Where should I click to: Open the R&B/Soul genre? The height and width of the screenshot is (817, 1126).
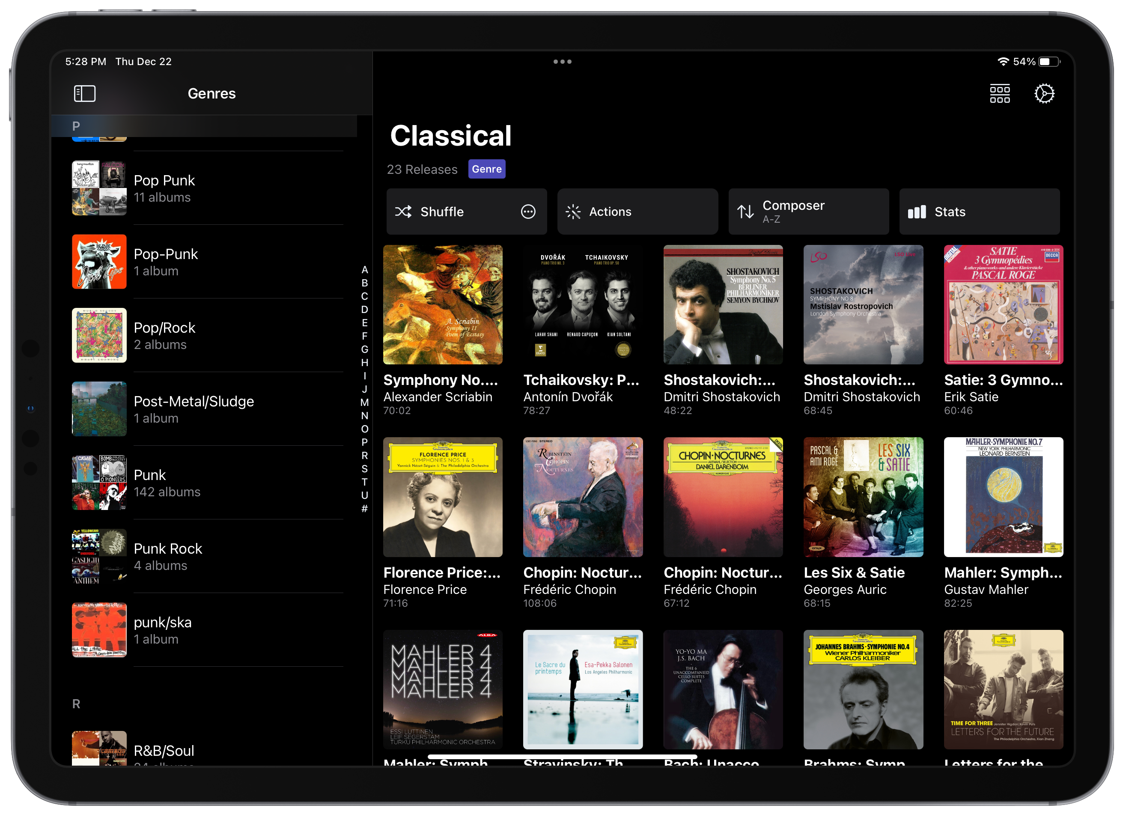click(x=208, y=748)
